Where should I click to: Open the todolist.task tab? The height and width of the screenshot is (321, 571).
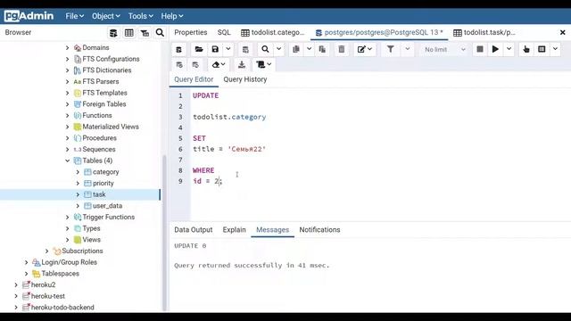pos(484,32)
